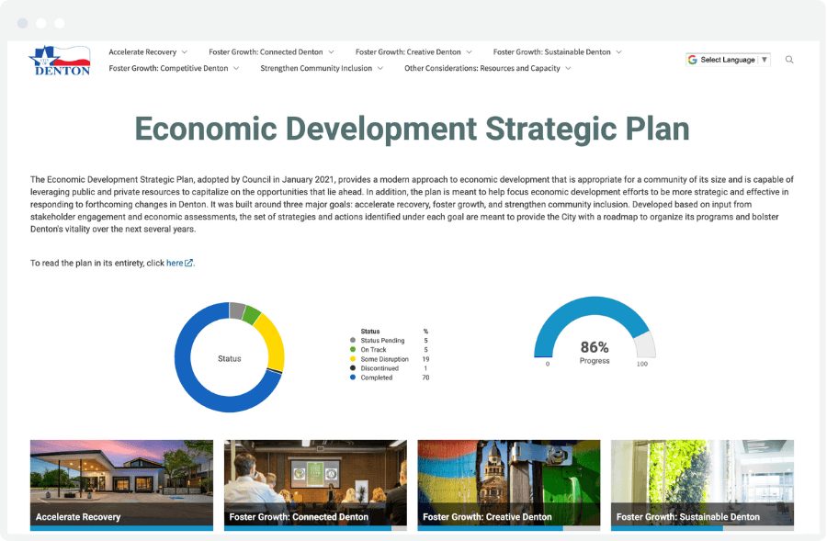Click the On Track green legend dot
The width and height of the screenshot is (827, 541).
352,348
